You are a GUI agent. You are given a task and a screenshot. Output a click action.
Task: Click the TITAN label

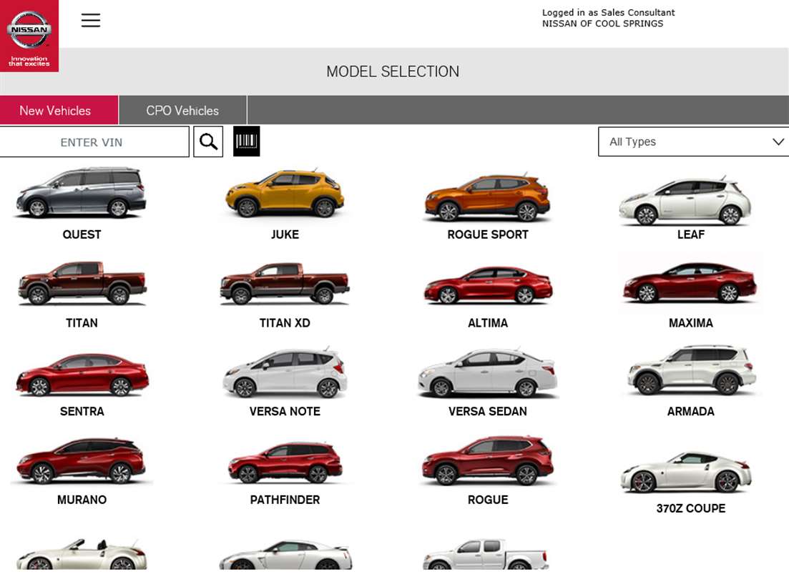click(82, 323)
